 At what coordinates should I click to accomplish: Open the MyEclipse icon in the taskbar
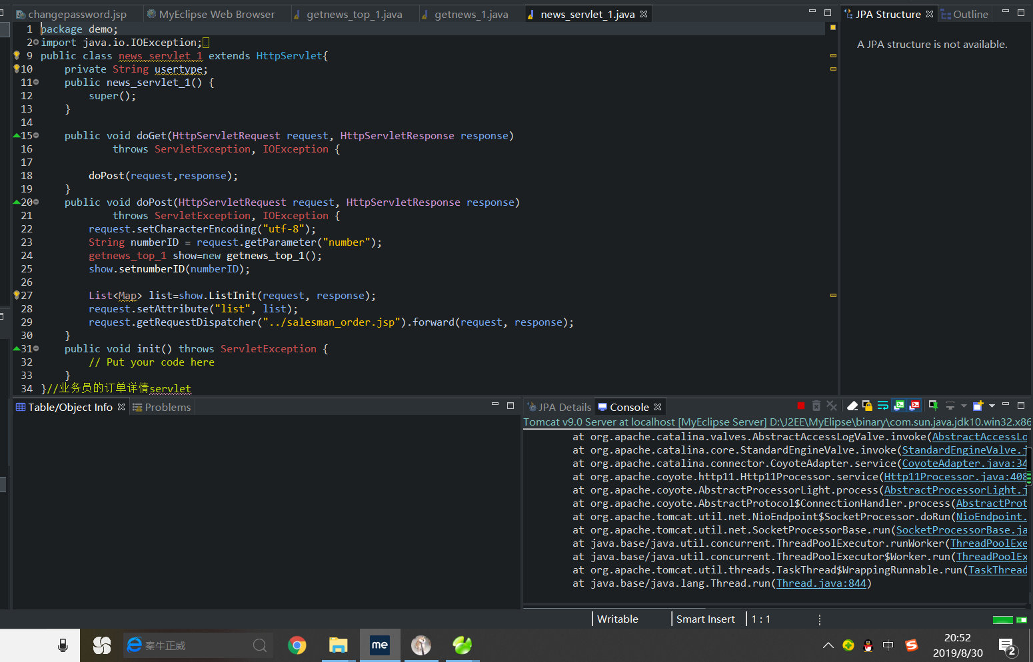tap(380, 645)
